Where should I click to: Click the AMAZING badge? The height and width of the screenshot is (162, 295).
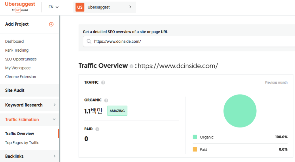pos(117,111)
